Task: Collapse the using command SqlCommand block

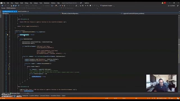Action: coord(9,56)
